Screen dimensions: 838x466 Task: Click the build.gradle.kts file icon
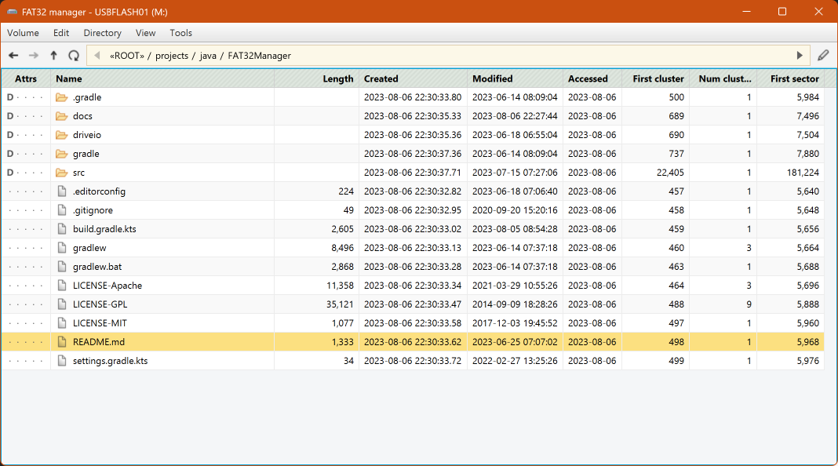(x=62, y=229)
